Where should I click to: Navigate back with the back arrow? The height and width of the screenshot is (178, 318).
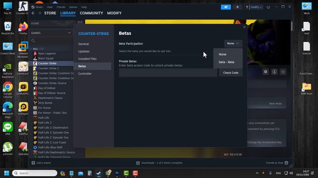pyautogui.click(x=33, y=13)
